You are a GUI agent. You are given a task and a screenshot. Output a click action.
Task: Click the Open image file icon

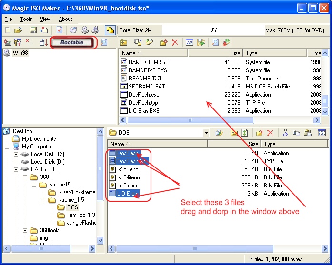18,30
